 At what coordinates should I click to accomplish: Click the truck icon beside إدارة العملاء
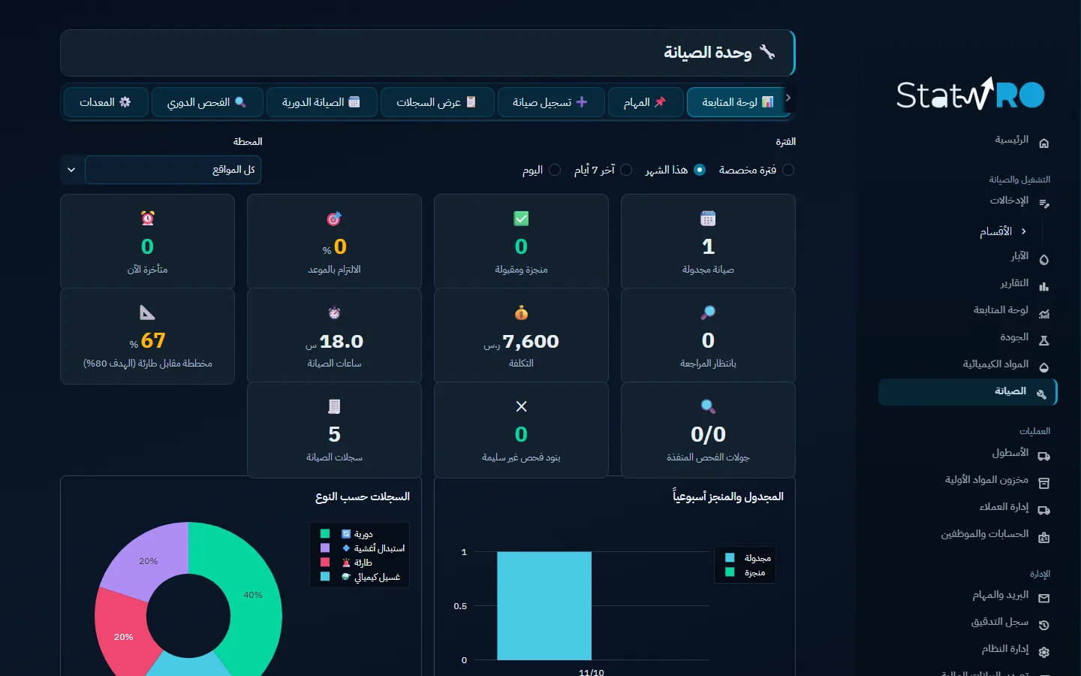[x=1043, y=510]
